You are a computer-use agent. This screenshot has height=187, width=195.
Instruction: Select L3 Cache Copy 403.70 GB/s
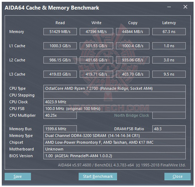click(133, 74)
